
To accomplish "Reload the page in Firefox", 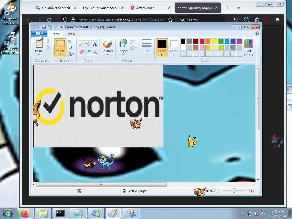I will click(49, 20).
